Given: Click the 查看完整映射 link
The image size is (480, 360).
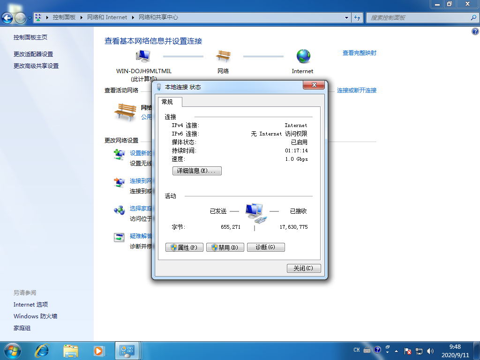Looking at the screenshot, I should pos(359,53).
